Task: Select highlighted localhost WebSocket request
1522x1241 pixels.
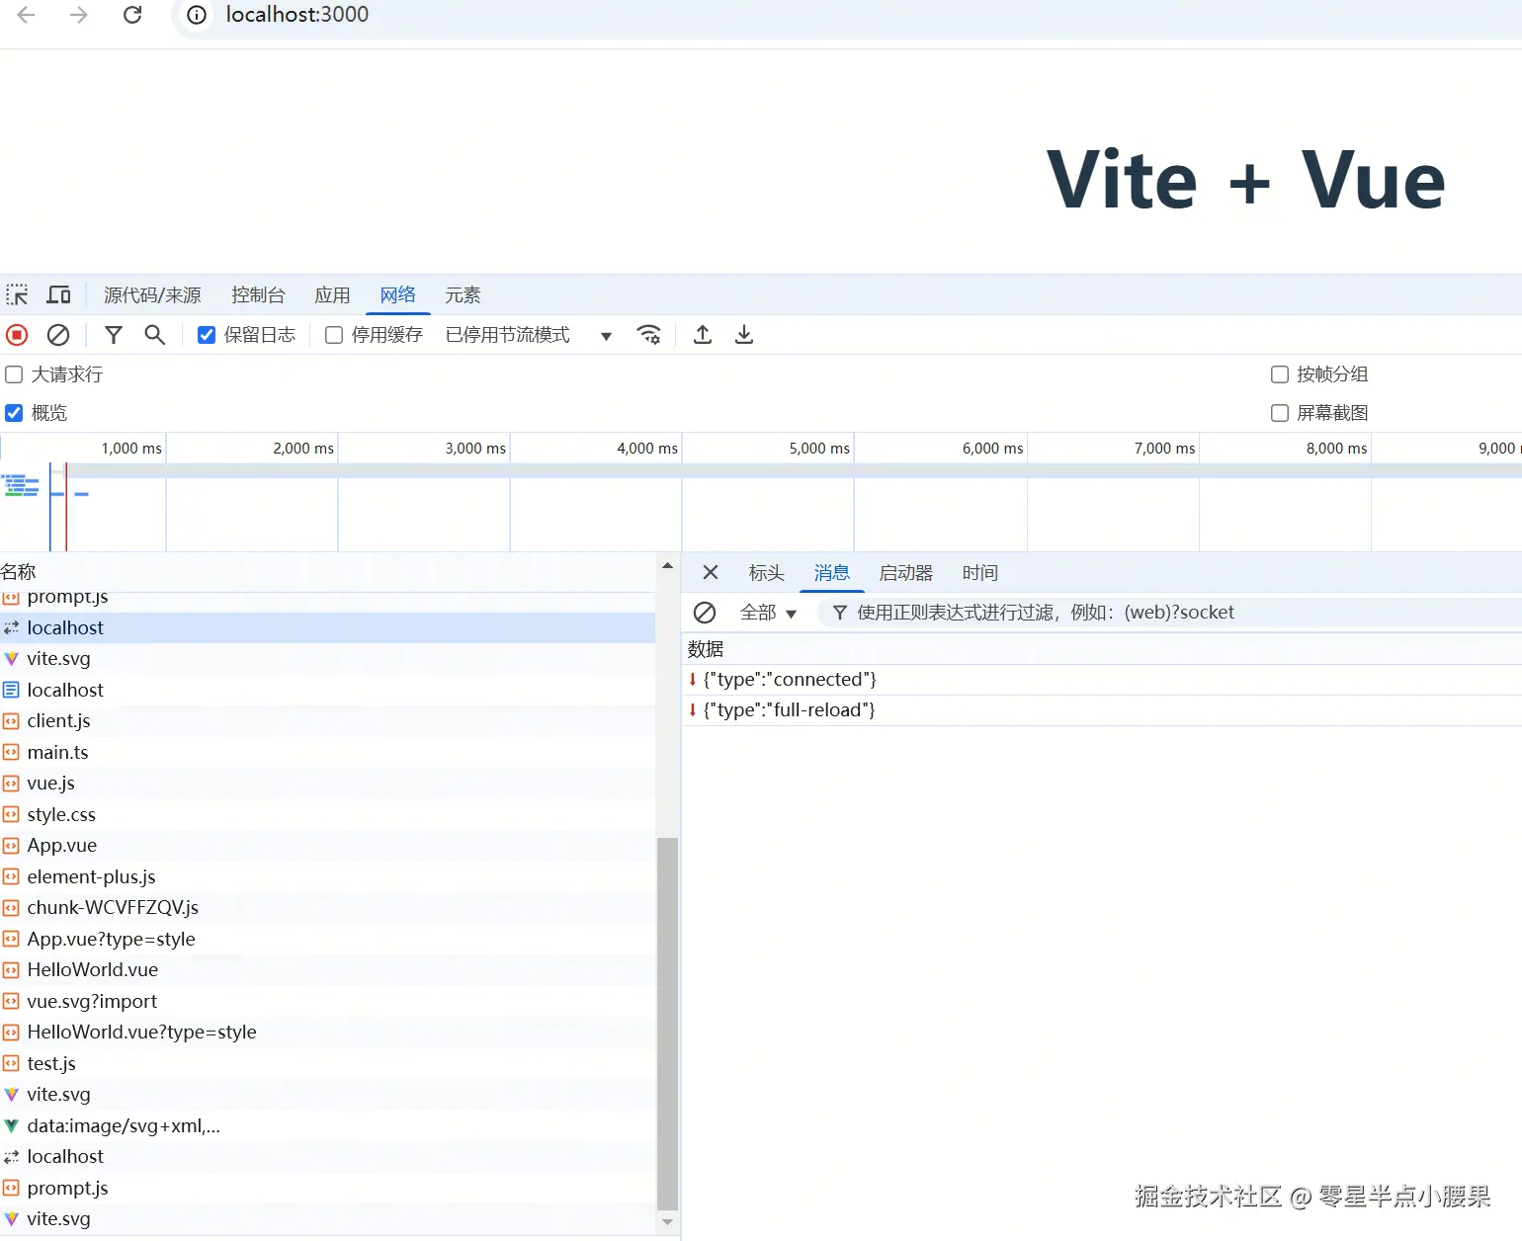Action: tap(327, 628)
